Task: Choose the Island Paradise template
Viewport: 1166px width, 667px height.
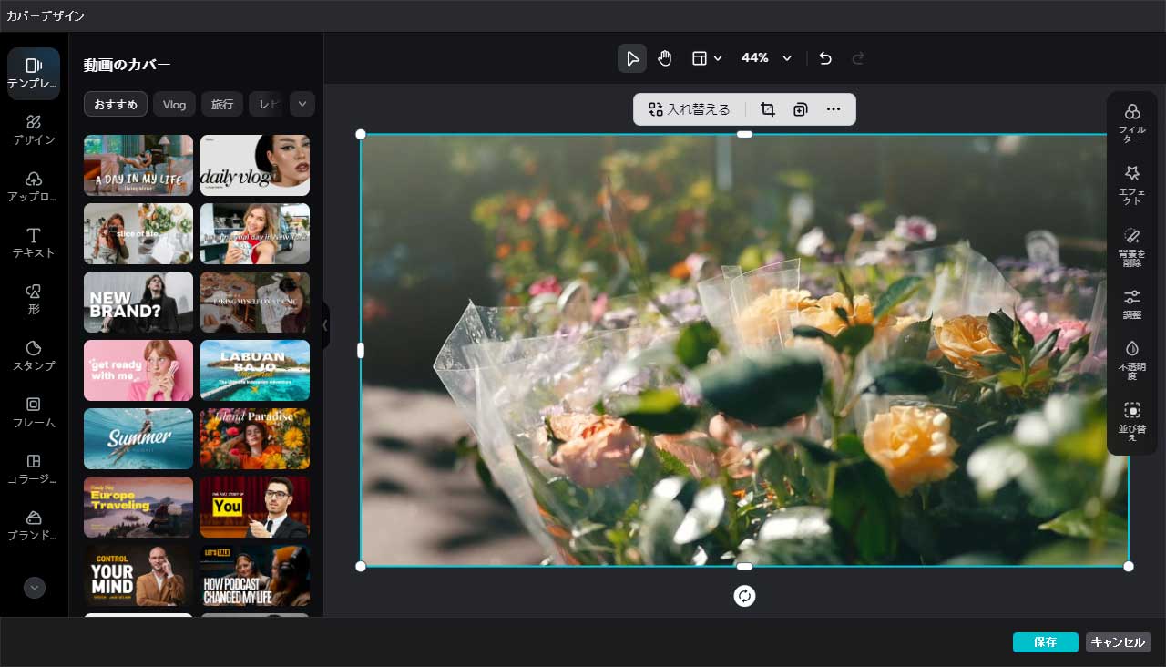Action: coord(255,438)
